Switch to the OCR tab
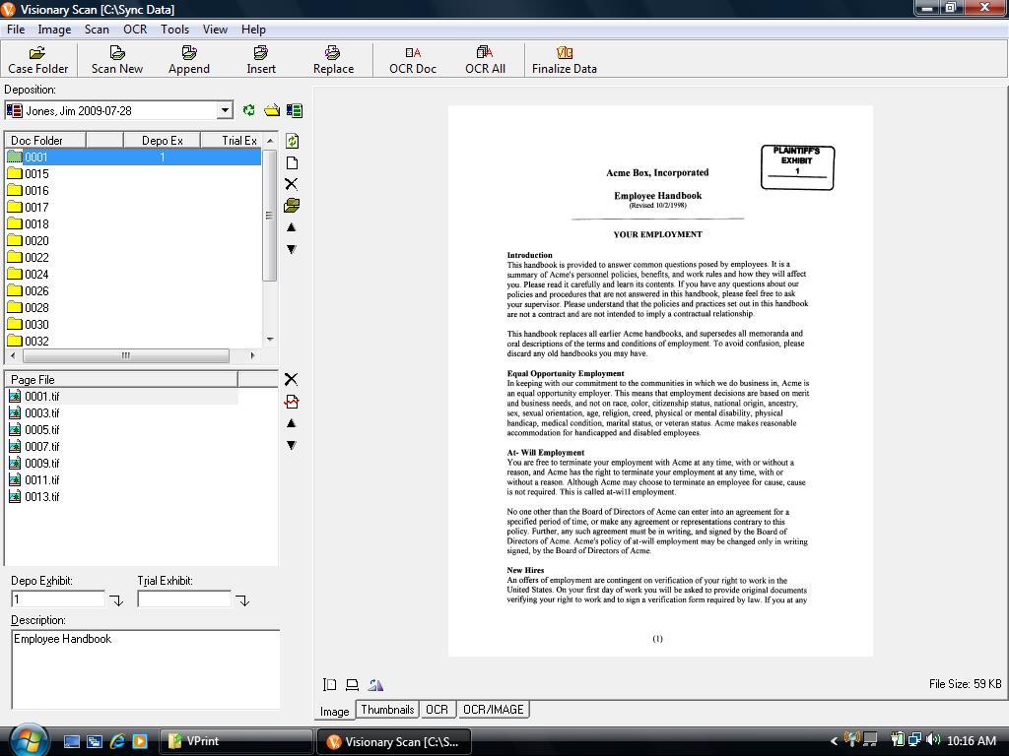Viewport: 1009px width, 756px height. point(437,710)
